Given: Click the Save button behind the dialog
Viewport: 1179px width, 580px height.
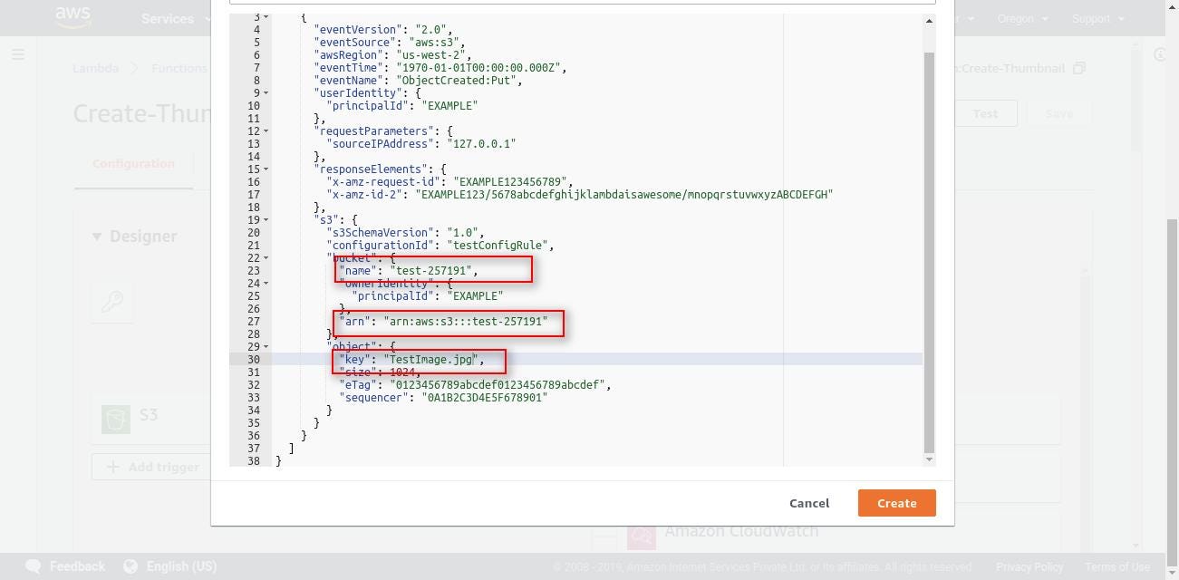Looking at the screenshot, I should point(1058,113).
